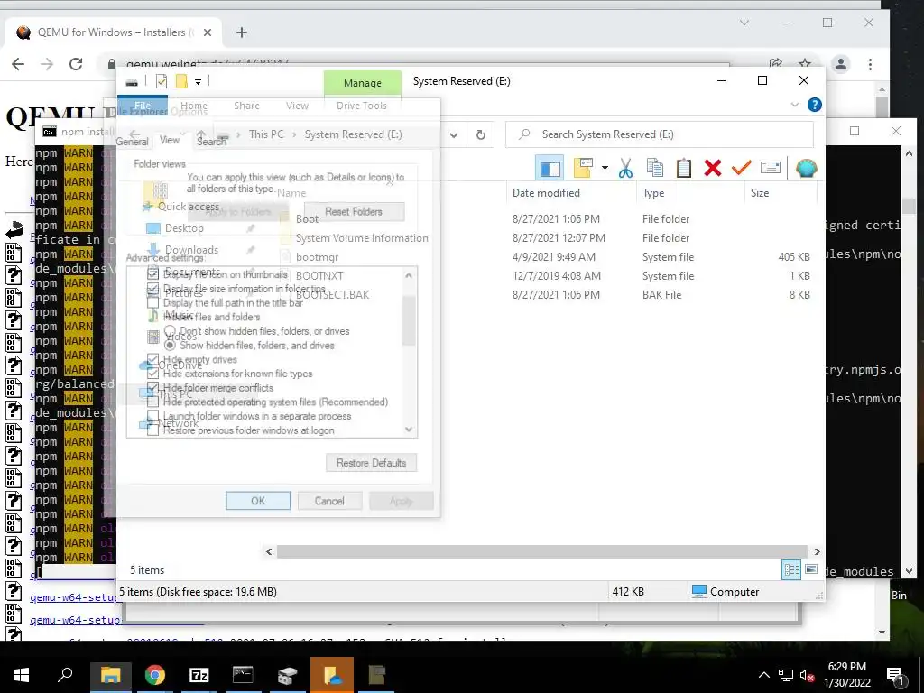The height and width of the screenshot is (693, 924).
Task: Open the Manage ribbon tab
Action: point(363,83)
